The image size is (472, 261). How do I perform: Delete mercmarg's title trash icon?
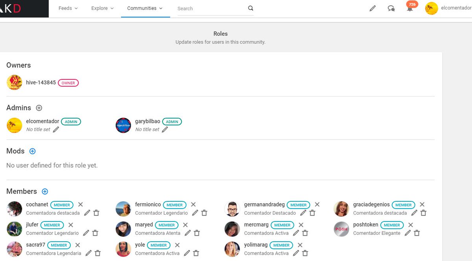click(x=305, y=233)
